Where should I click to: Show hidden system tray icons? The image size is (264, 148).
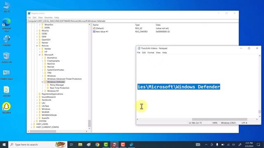coord(206,144)
